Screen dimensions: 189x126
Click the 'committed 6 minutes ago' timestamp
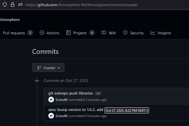tap(88, 116)
